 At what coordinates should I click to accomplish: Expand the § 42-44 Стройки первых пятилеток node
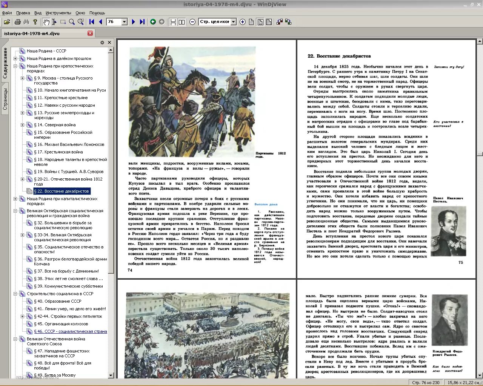click(22, 316)
